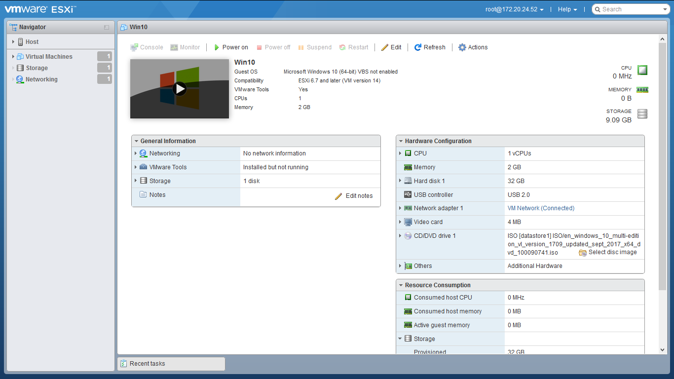This screenshot has height=379, width=674.
Task: Open the root@172.20.24.52 user dropdown
Action: [x=515, y=9]
